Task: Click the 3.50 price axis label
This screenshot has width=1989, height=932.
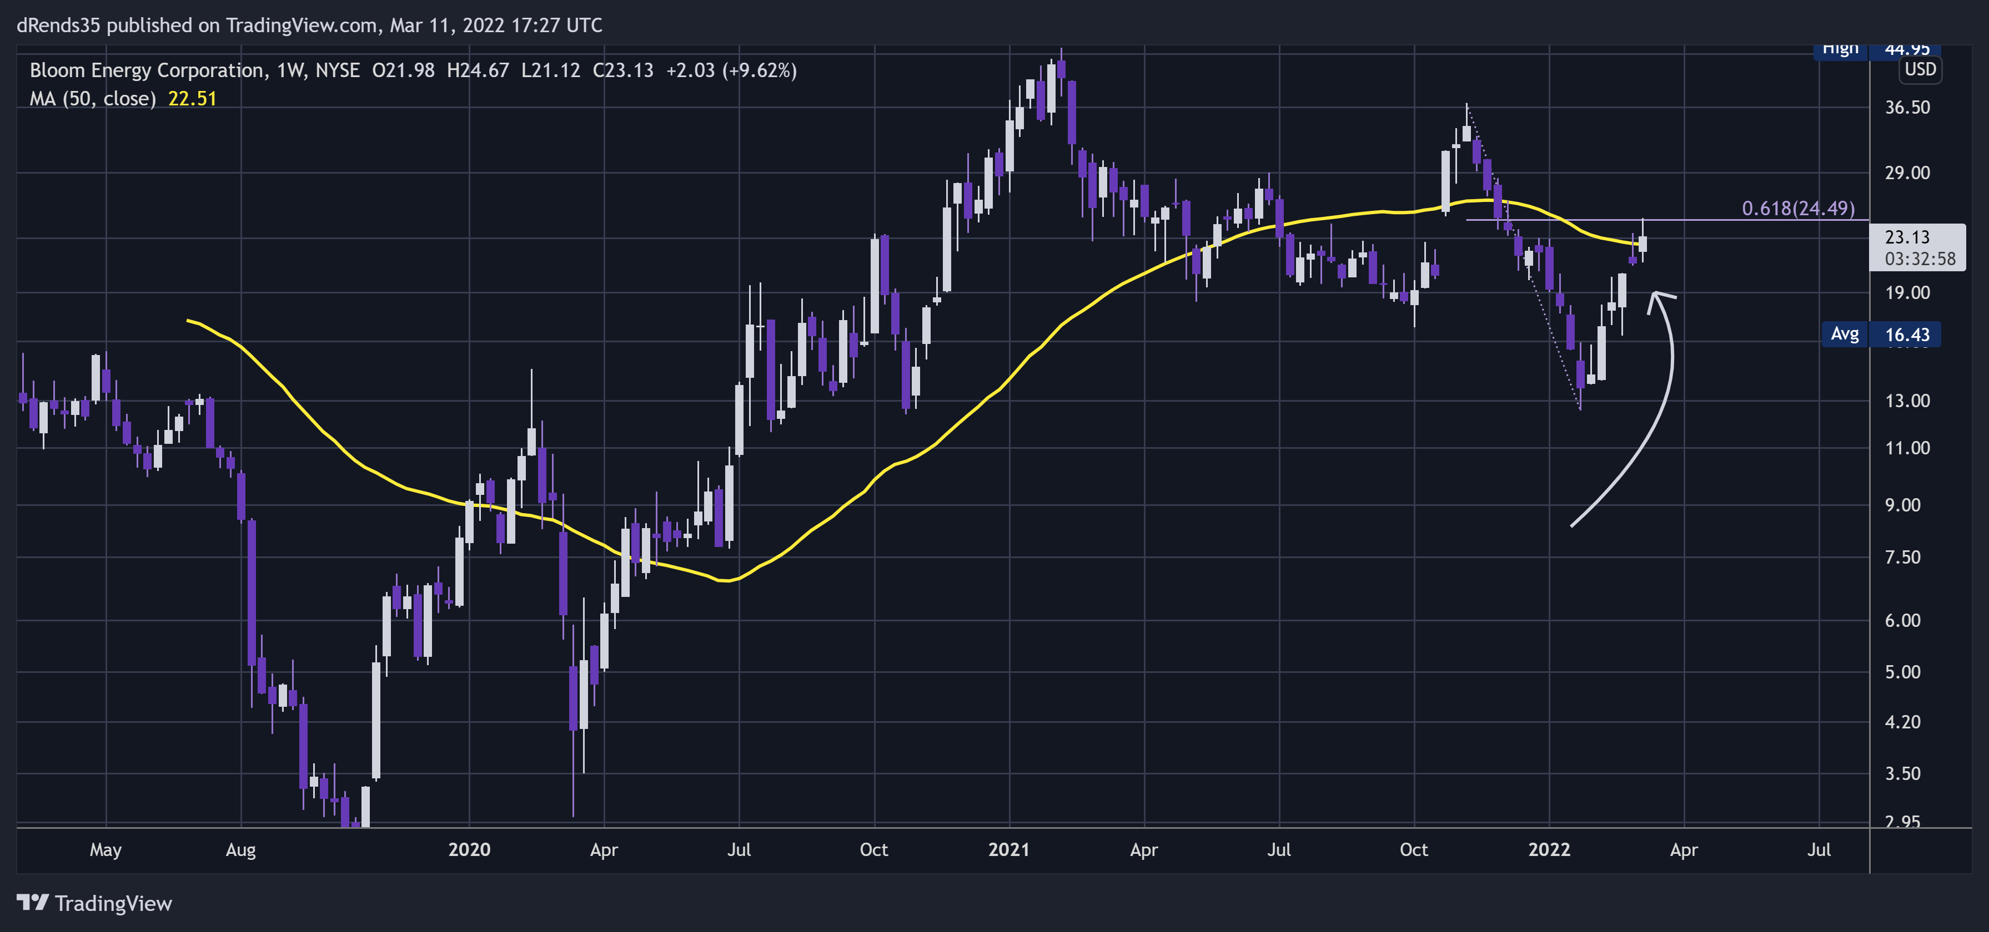Action: click(1902, 774)
